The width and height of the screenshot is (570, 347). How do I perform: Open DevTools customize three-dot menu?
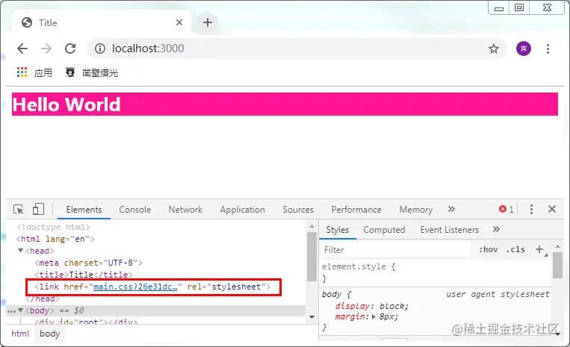pos(531,209)
